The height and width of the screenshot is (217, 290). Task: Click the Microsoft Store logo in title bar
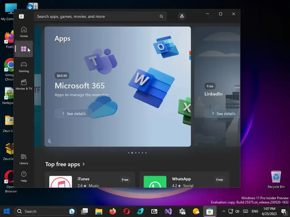22,16
